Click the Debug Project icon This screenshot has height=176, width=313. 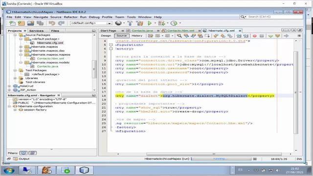161,23
